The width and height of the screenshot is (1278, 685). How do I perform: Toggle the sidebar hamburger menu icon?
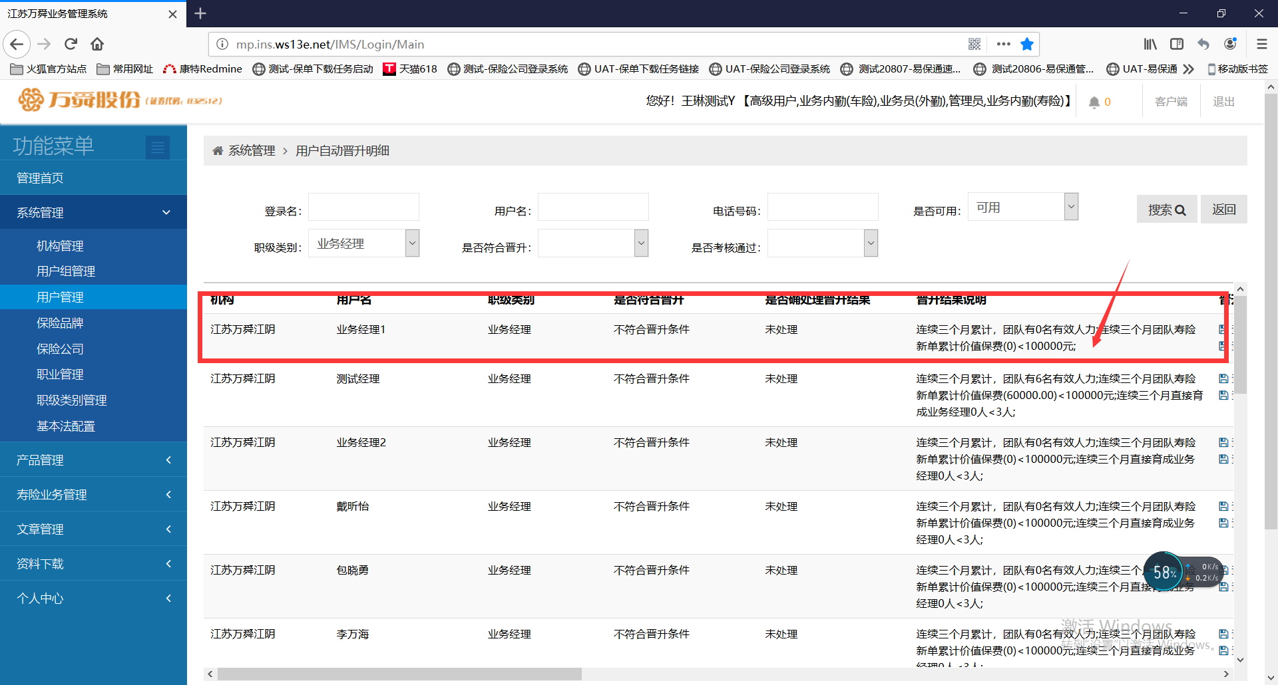point(158,147)
